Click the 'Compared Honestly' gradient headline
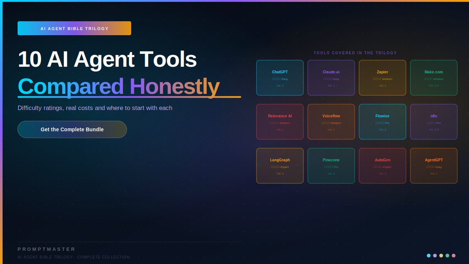The height and width of the screenshot is (264, 469). point(118,87)
